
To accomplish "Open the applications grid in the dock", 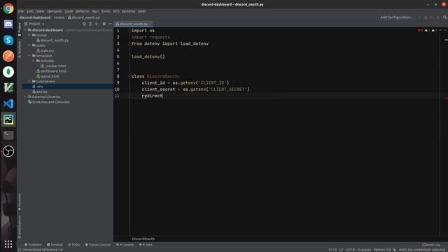I will click(x=8, y=244).
